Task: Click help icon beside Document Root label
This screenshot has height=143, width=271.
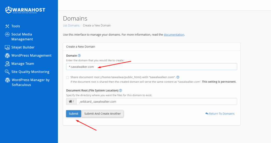Action: click(120, 90)
